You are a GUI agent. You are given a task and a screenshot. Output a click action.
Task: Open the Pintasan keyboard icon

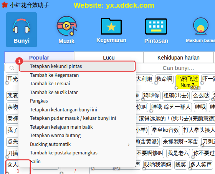pyautogui.click(x=156, y=27)
